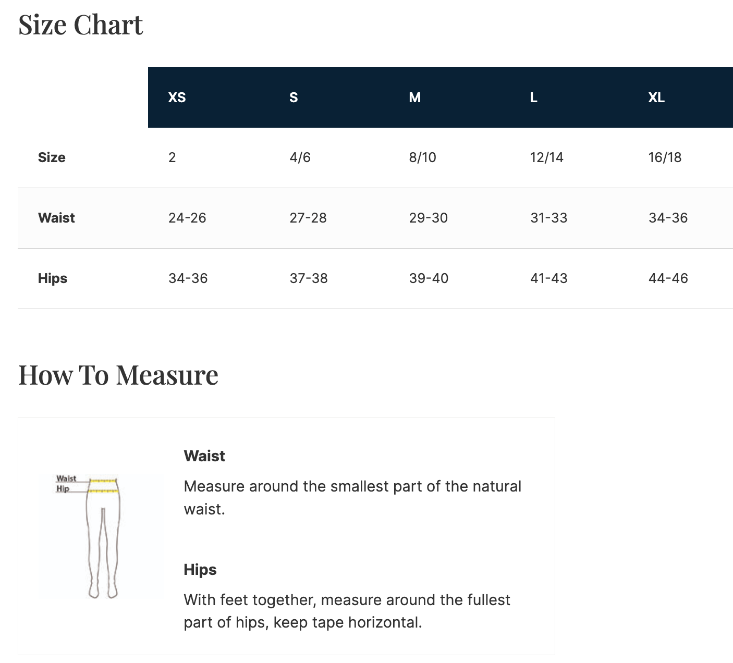Select the L size column header

pyautogui.click(x=533, y=97)
